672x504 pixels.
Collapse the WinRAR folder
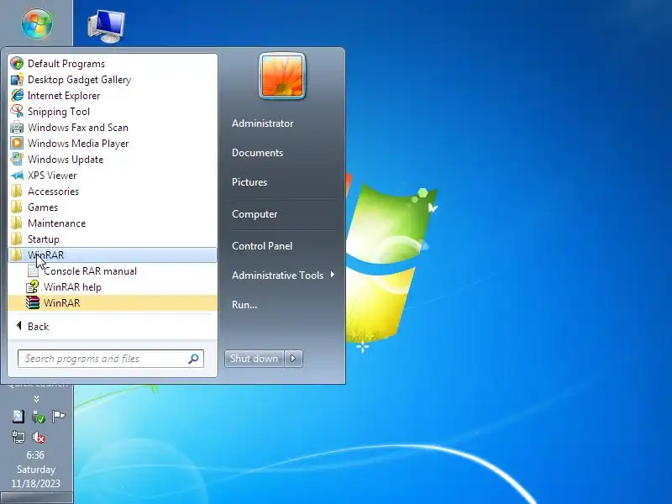point(113,255)
